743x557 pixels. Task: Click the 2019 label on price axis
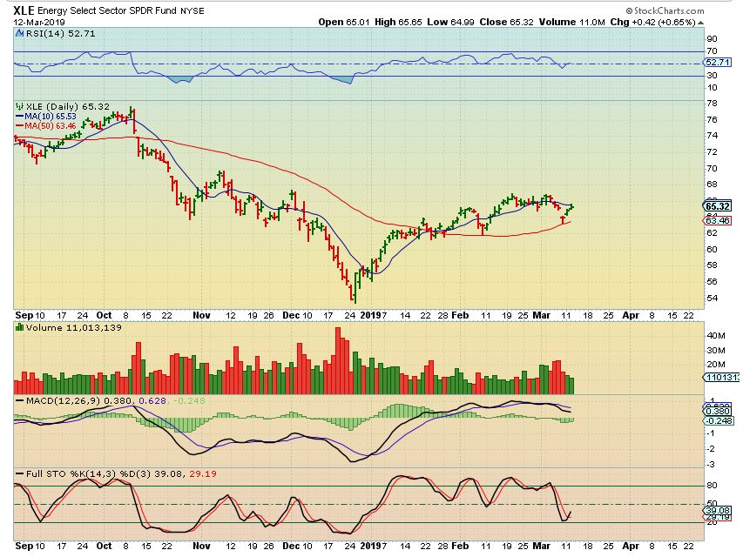pos(371,315)
